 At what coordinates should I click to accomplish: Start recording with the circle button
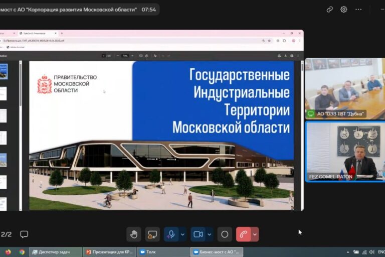click(225, 234)
